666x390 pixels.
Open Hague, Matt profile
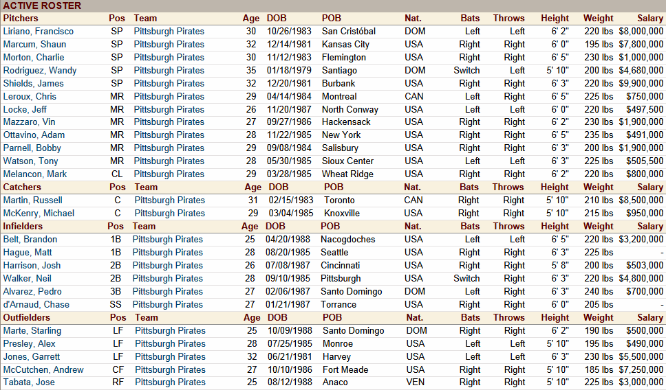[28, 253]
